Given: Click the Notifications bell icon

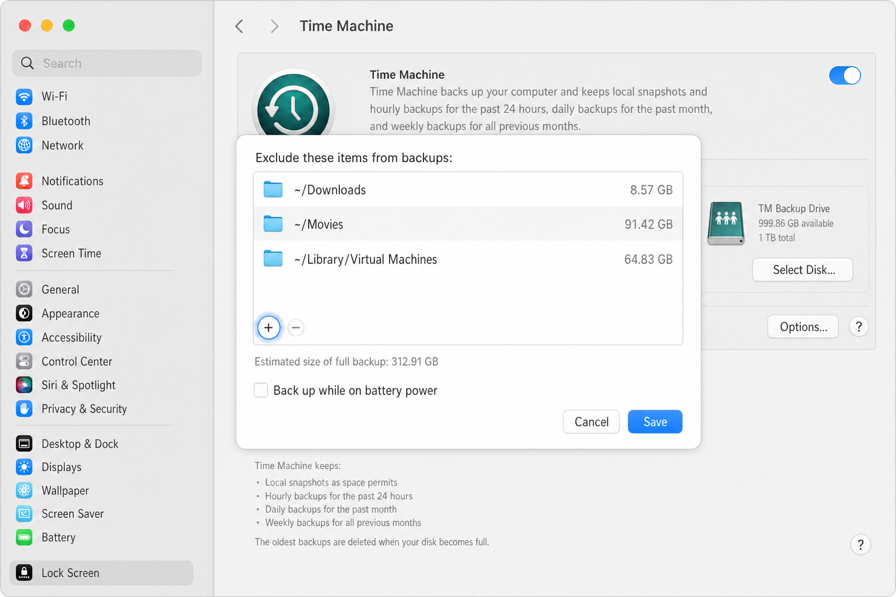Looking at the screenshot, I should (x=24, y=181).
